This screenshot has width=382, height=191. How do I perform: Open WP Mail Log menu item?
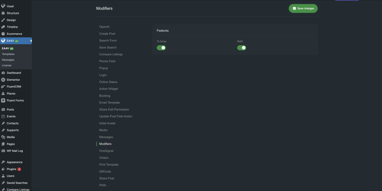[15, 151]
